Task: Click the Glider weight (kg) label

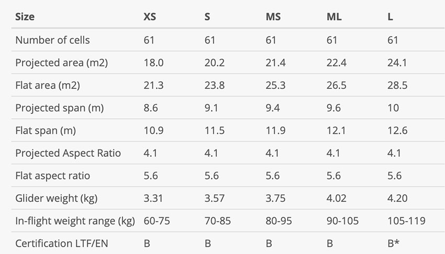Action: click(x=57, y=198)
